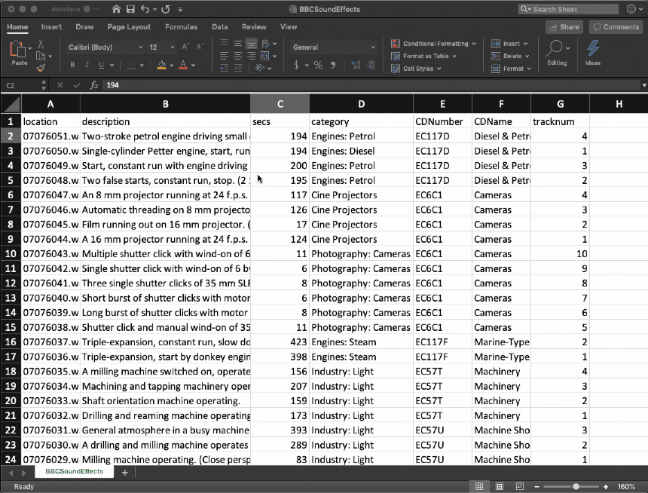Image resolution: width=648 pixels, height=493 pixels.
Task: Expand the Conditional Formatting dropdown
Action: 434,44
